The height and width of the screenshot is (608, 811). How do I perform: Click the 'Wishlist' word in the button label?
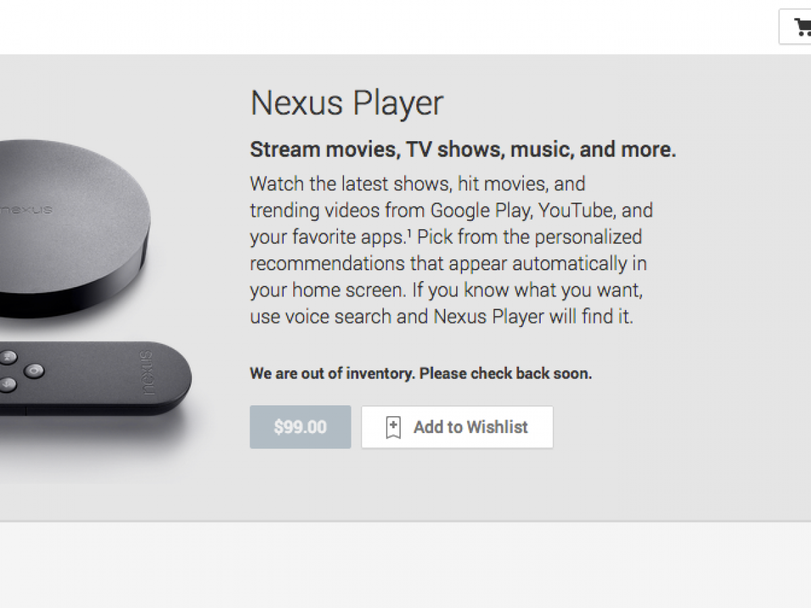[x=497, y=427]
